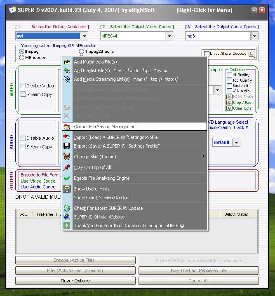Open SUPER Official Website menu item

pyautogui.click(x=134, y=217)
